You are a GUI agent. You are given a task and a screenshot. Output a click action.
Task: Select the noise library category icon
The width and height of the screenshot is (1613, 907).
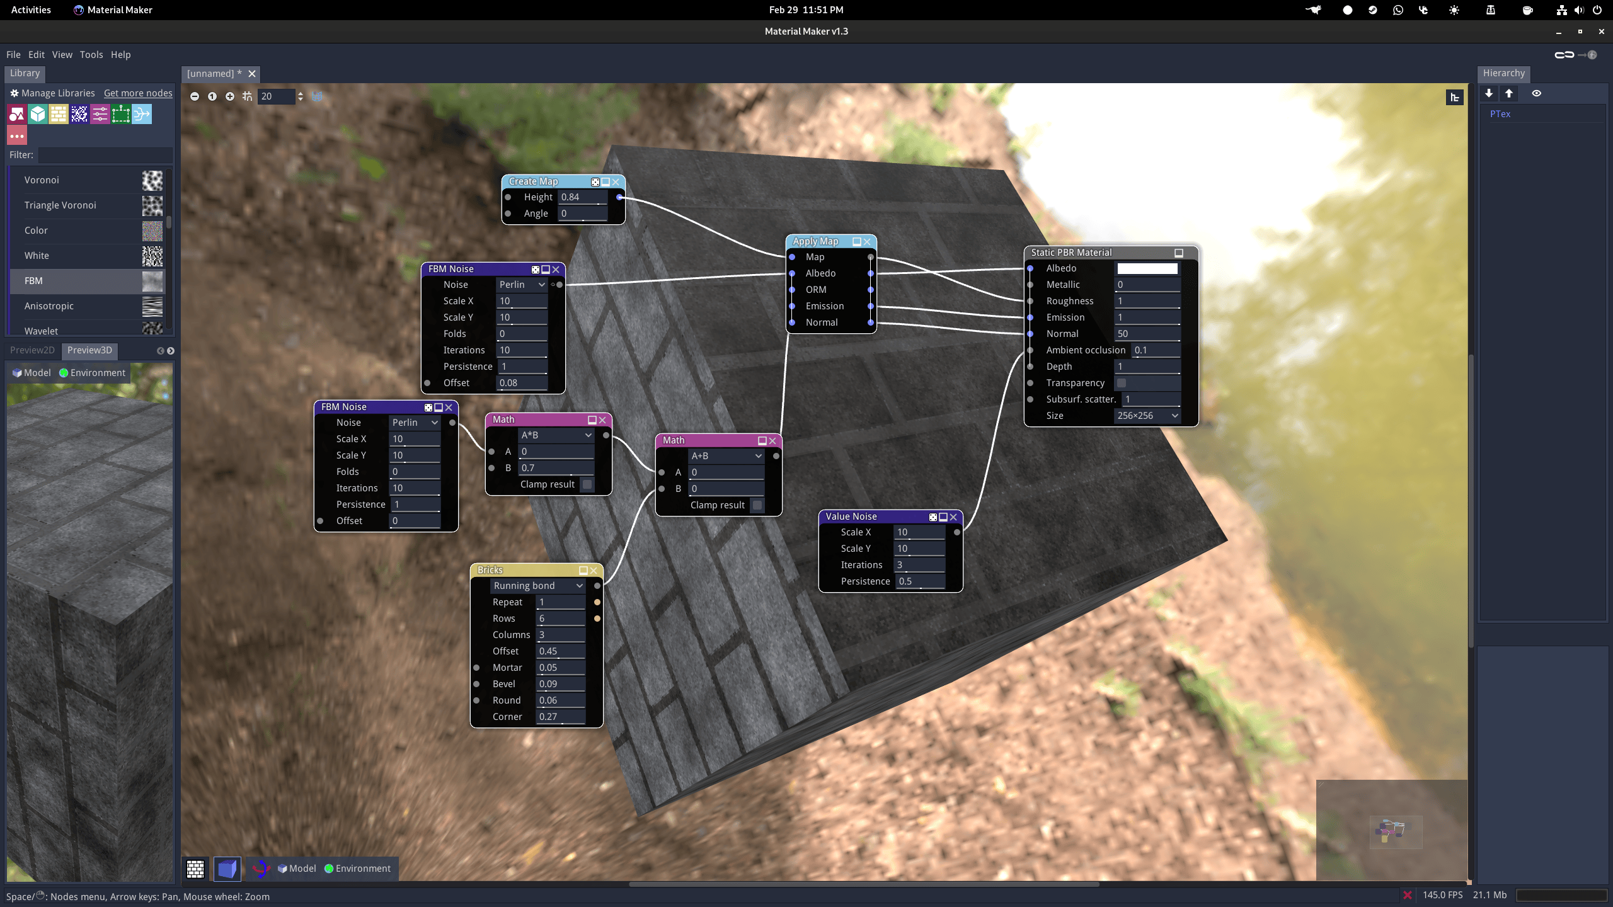pos(79,114)
